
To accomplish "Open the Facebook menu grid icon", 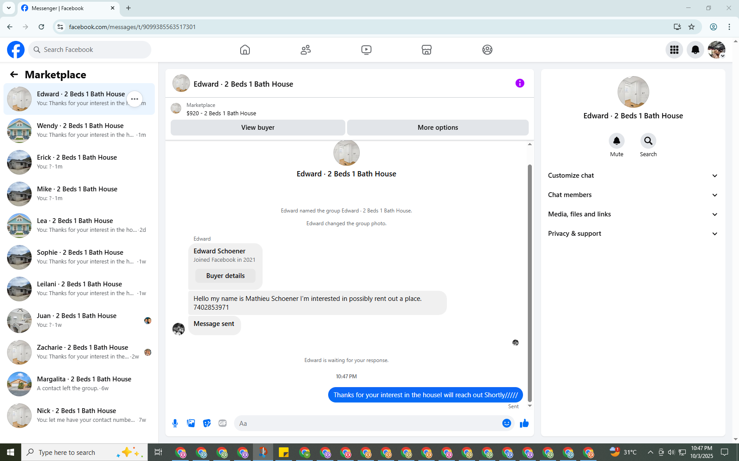I will pyautogui.click(x=674, y=50).
